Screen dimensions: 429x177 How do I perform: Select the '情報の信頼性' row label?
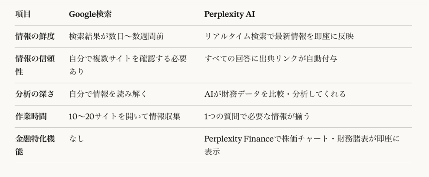(x=35, y=59)
